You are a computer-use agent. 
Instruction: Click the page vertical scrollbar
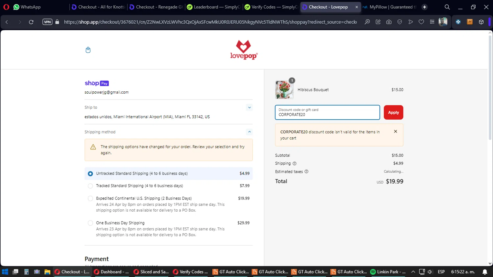490,87
